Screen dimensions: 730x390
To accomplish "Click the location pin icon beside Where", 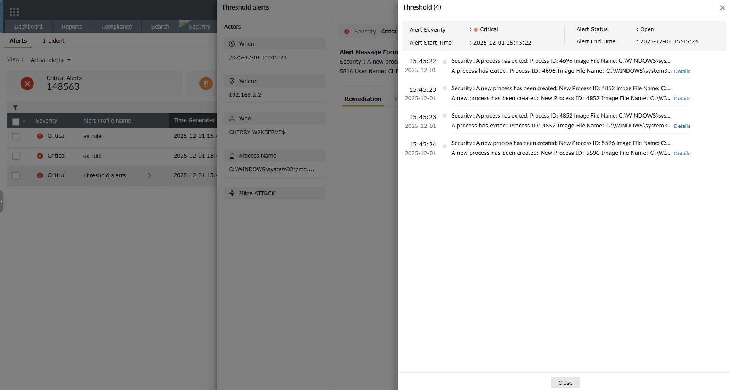I will [x=232, y=81].
